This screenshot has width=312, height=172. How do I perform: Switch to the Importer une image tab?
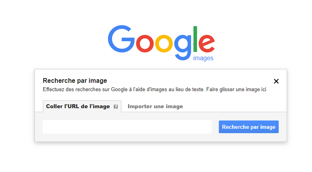coord(155,106)
